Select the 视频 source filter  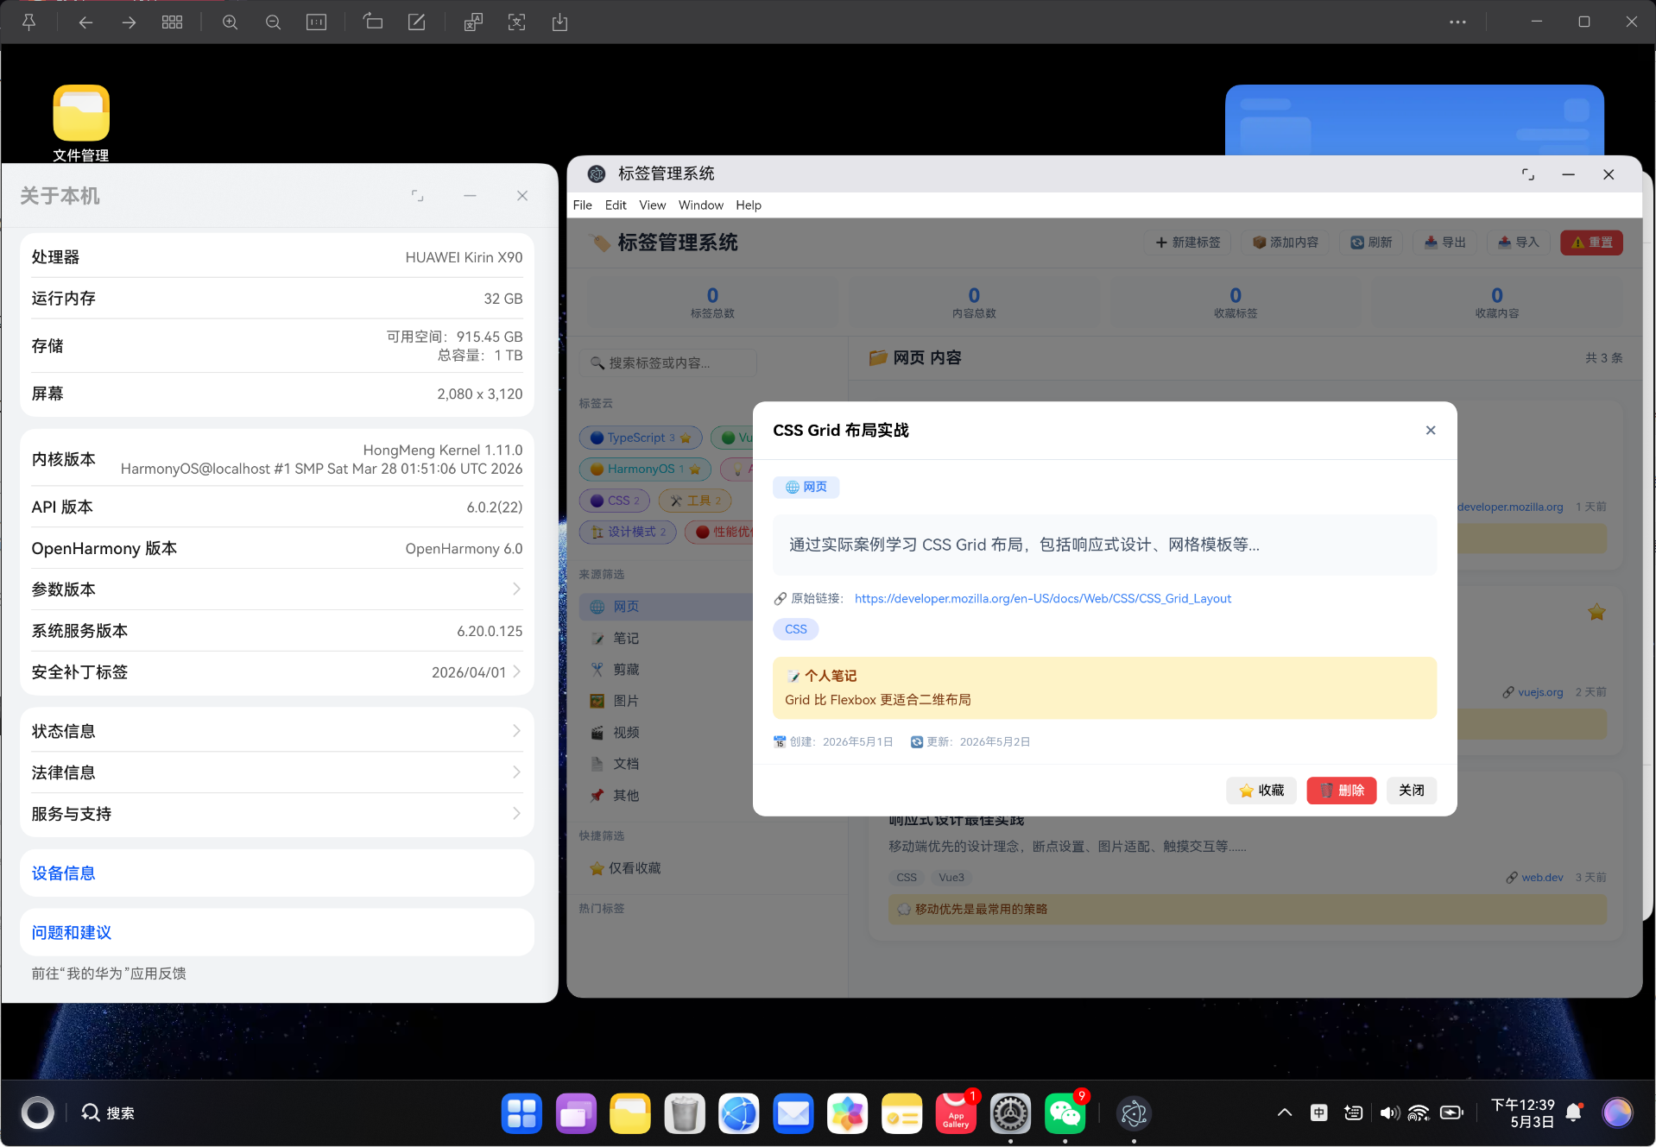click(625, 732)
